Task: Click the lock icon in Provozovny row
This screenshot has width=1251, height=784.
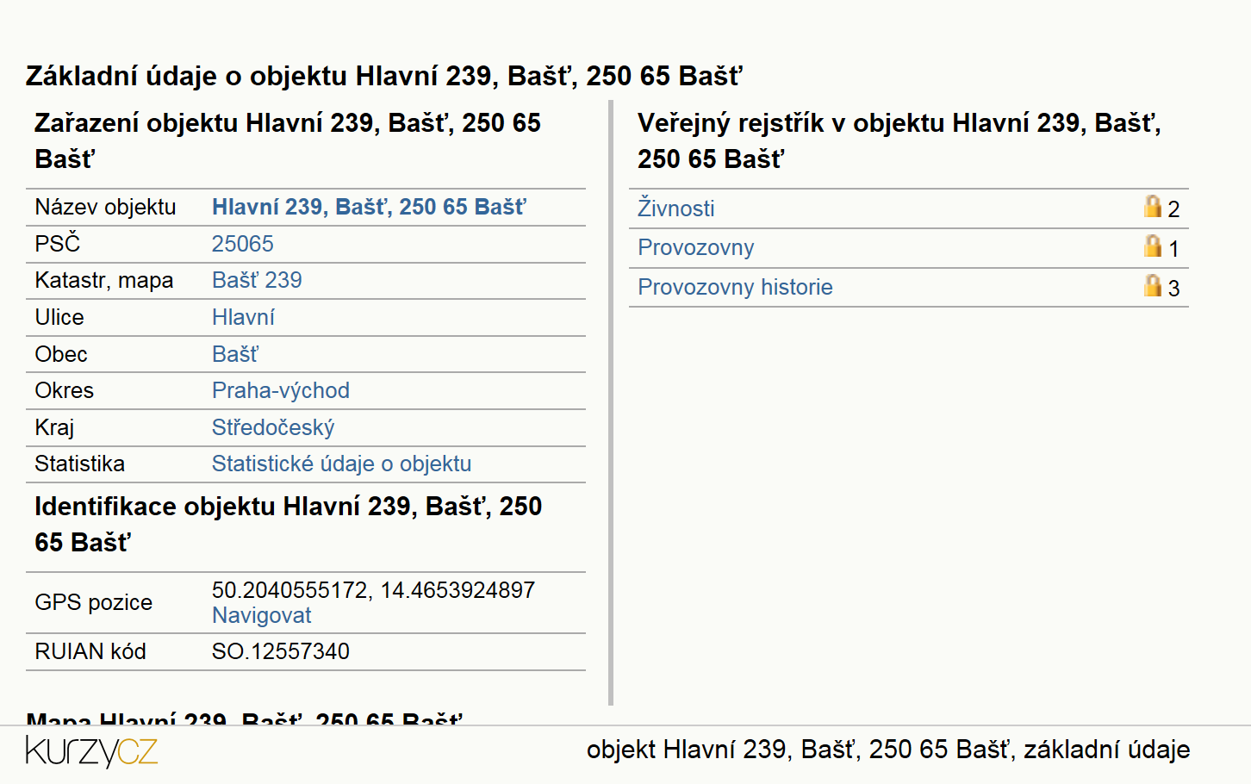Action: tap(1152, 246)
